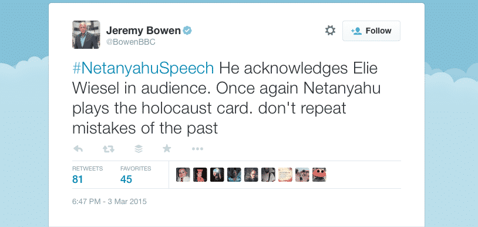
Task: Click the reply arrow icon
Action: (x=78, y=149)
